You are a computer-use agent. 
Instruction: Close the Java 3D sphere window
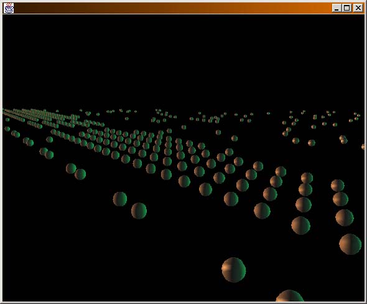pyautogui.click(x=358, y=8)
